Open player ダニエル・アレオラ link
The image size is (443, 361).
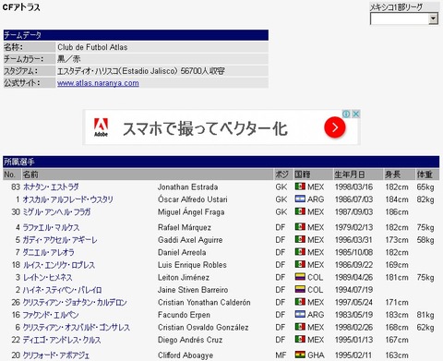tap(49, 252)
